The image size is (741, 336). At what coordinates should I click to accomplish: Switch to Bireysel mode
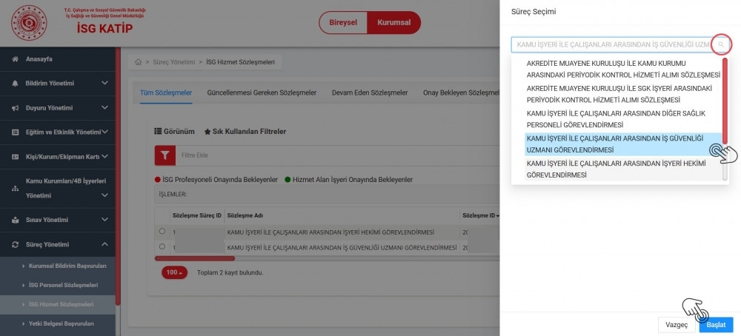343,23
